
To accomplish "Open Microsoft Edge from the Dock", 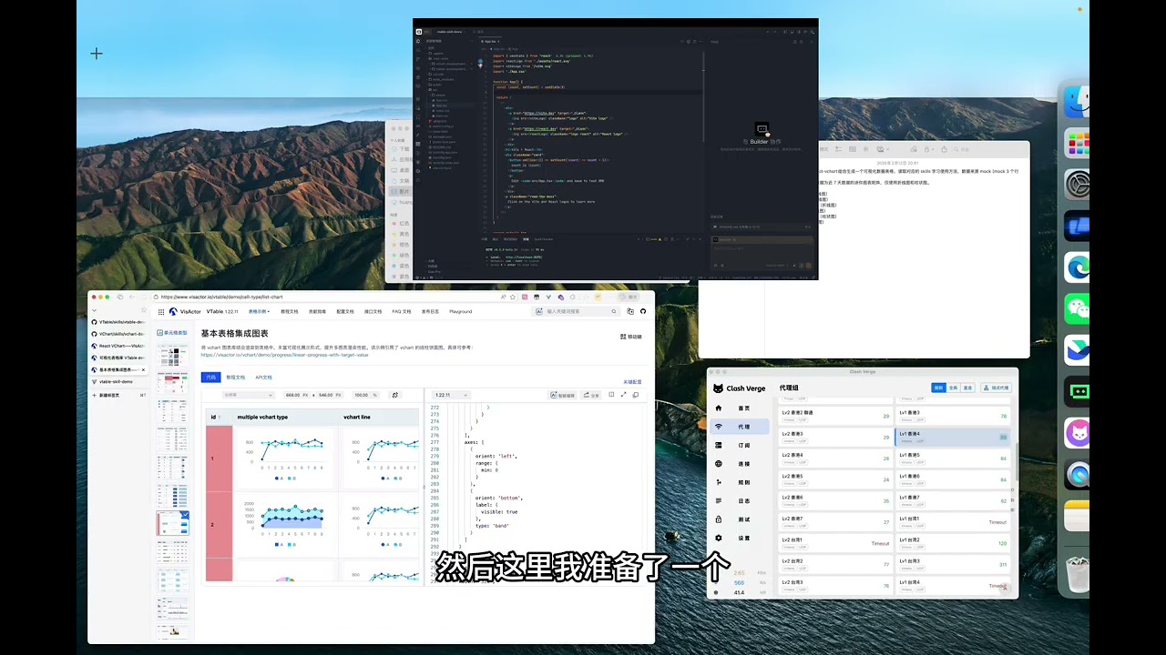I will (x=1079, y=267).
